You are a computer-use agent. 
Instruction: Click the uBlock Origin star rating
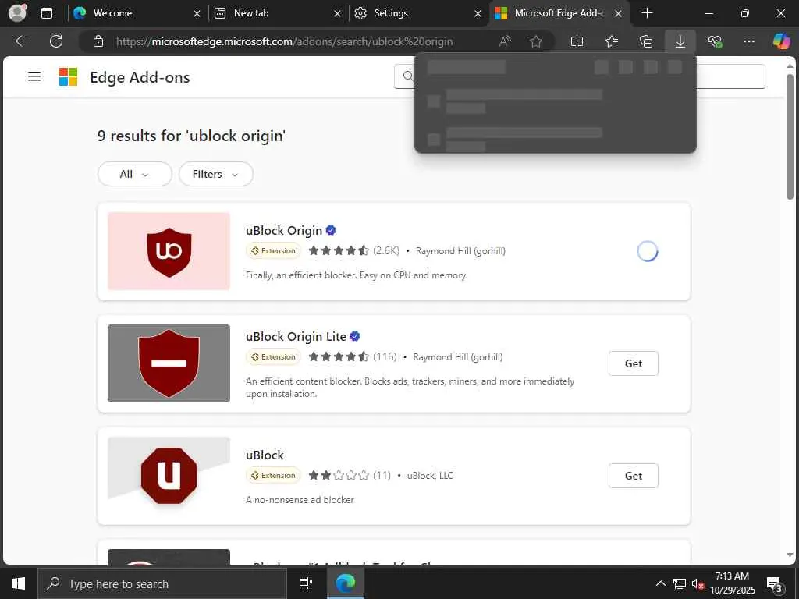tap(339, 250)
